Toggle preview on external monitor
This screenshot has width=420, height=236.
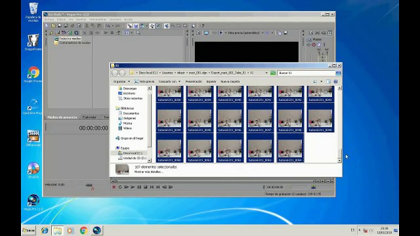[206, 33]
